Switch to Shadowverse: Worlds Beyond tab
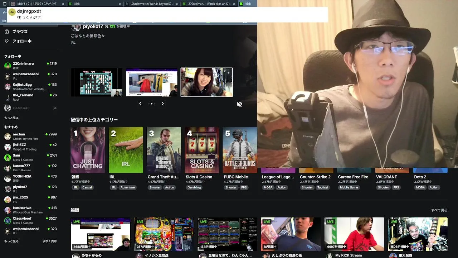This screenshot has height=258, width=458. pos(152,4)
